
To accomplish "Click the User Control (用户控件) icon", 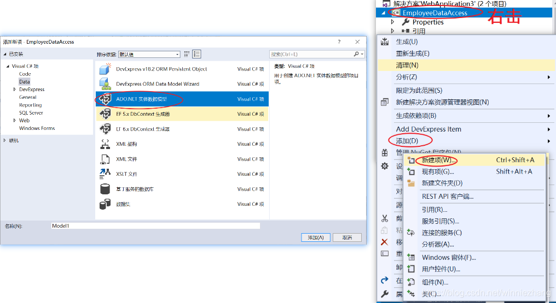I will click(411, 269).
